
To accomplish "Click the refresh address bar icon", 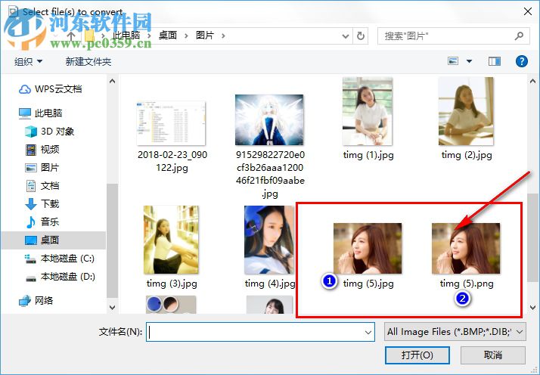I will click(361, 36).
